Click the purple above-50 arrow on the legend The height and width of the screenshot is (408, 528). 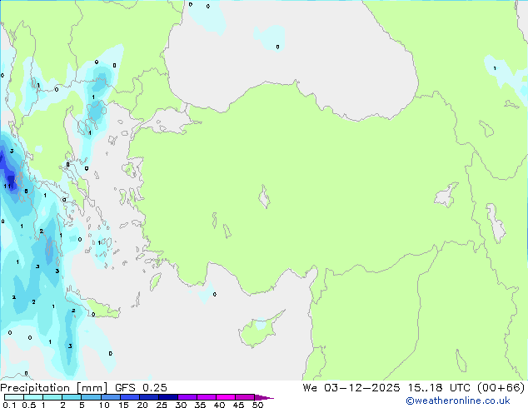264,397
